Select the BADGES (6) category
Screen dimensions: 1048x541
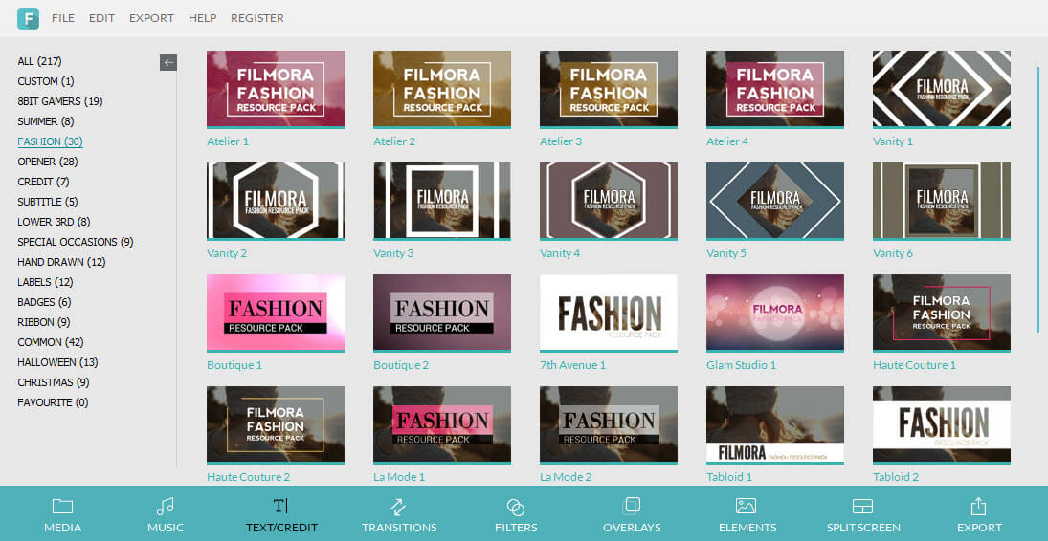[x=44, y=302]
